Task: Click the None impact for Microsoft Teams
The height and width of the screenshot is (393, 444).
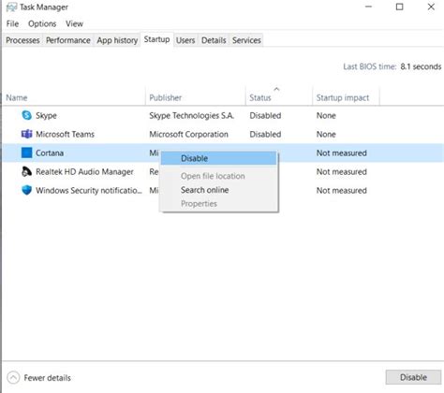Action: 326,134
